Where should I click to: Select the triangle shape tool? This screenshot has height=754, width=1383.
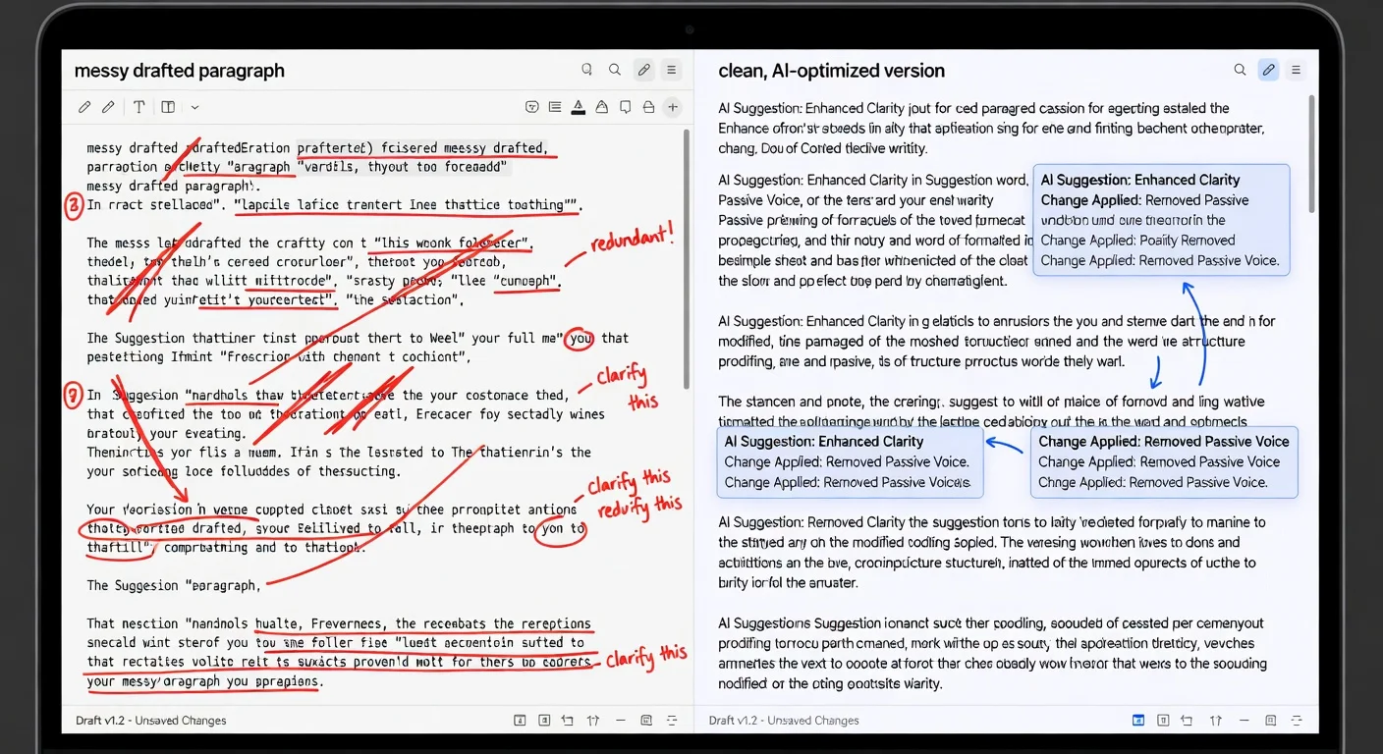[601, 107]
